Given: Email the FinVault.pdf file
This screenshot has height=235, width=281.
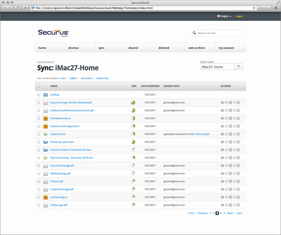Looking at the screenshot, I should (222, 181).
